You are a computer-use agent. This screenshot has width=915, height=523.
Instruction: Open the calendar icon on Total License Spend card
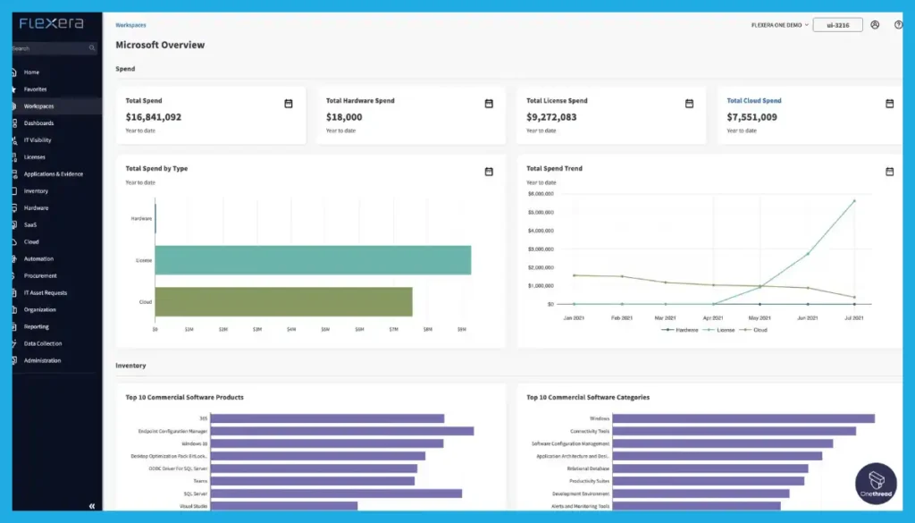(689, 104)
